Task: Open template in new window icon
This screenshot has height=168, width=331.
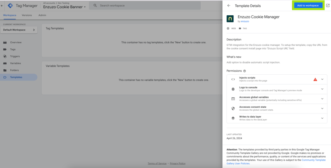Action: click(x=328, y=6)
